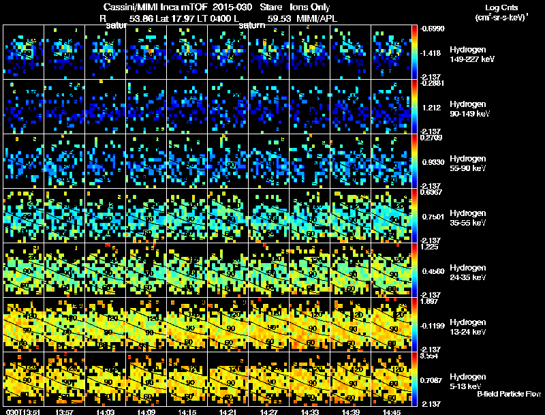Click the '-0.6990' colorbar maximum value
Screen dimensions: 545x415
pos(433,29)
